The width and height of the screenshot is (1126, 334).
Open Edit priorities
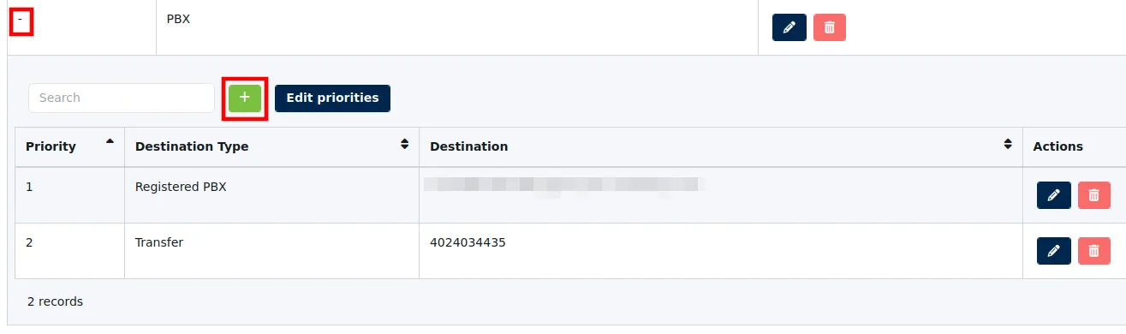pyautogui.click(x=332, y=98)
